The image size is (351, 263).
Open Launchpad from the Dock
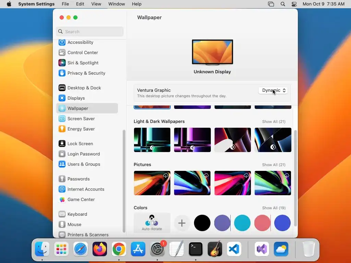pos(61,249)
